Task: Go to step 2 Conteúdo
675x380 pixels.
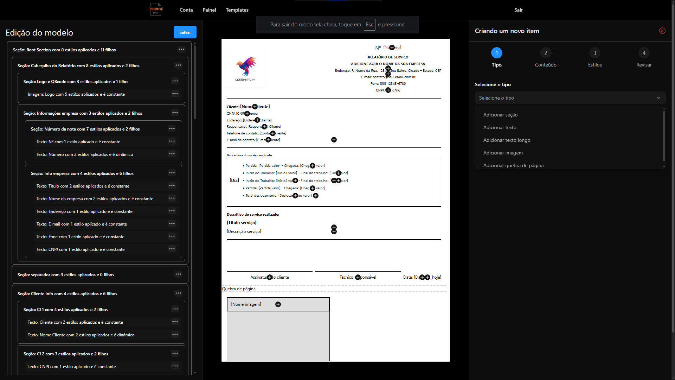Action: [545, 53]
